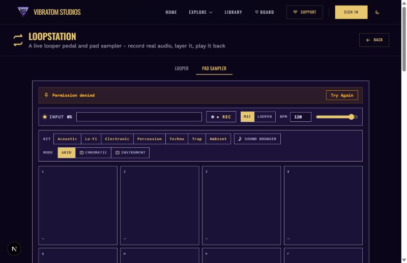Set pad mode to Chromatic

pyautogui.click(x=93, y=152)
